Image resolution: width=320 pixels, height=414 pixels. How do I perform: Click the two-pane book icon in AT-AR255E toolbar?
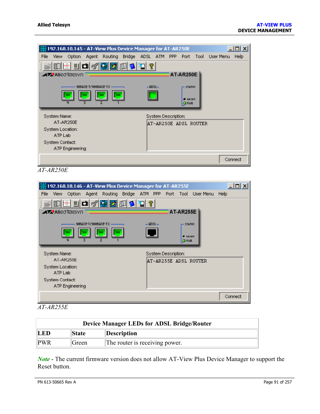(x=57, y=203)
